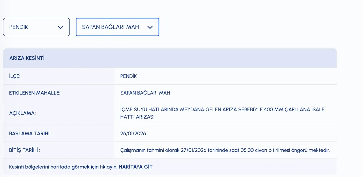Select the BİTİŞ TARİHİ row label

pyautogui.click(x=25, y=150)
